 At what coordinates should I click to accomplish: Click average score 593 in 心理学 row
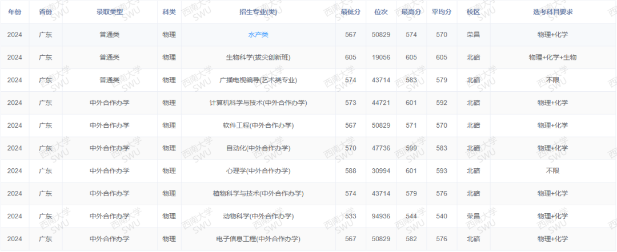(x=442, y=171)
